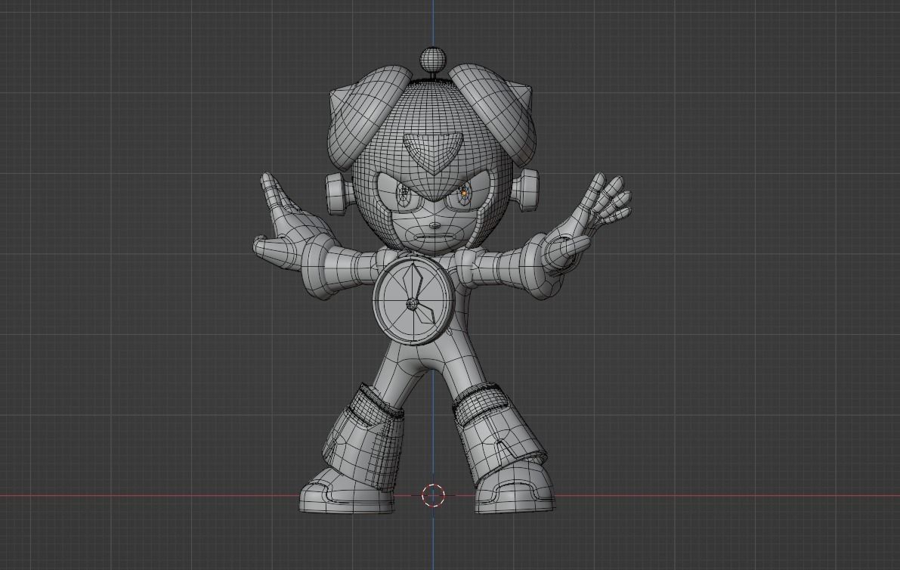The image size is (900, 570).
Task: Click the orange origin dot in the eye
Action: 463,194
